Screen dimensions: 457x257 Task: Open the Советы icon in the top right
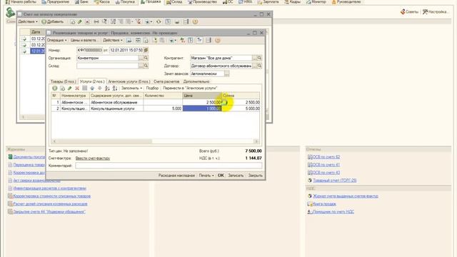403,11
